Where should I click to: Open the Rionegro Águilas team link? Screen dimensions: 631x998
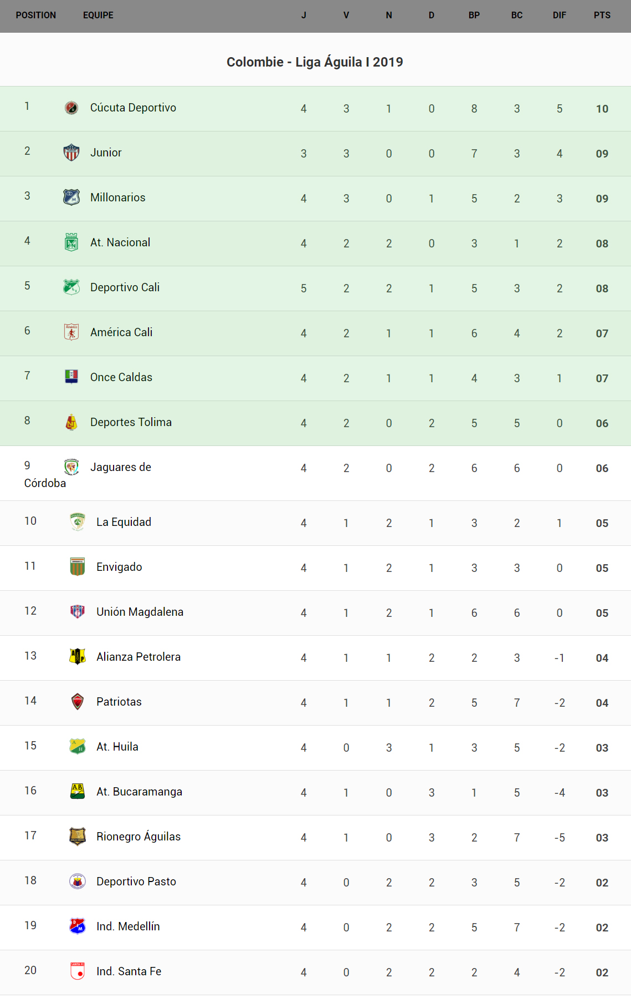point(138,837)
